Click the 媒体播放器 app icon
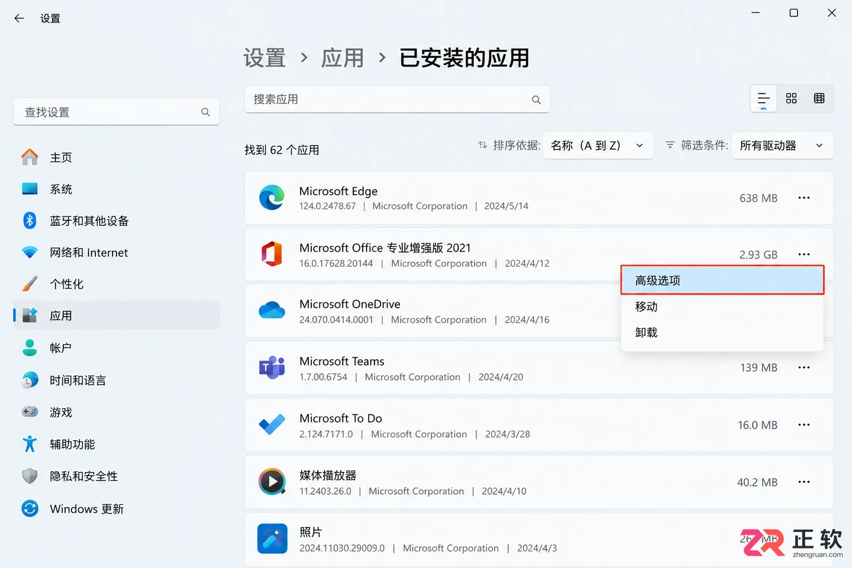This screenshot has height=568, width=852. coord(272,482)
